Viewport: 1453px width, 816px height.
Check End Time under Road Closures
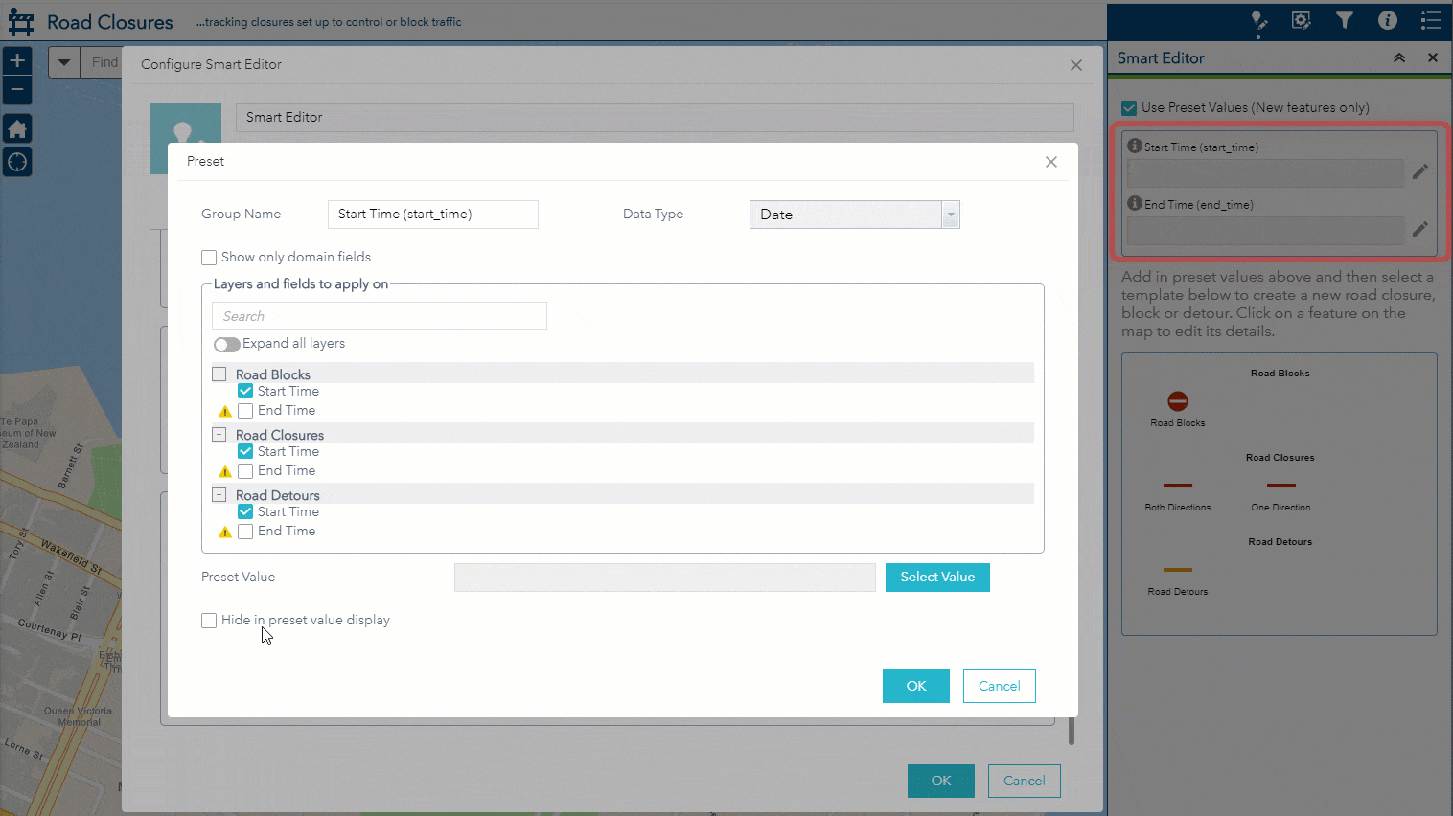[x=245, y=471]
